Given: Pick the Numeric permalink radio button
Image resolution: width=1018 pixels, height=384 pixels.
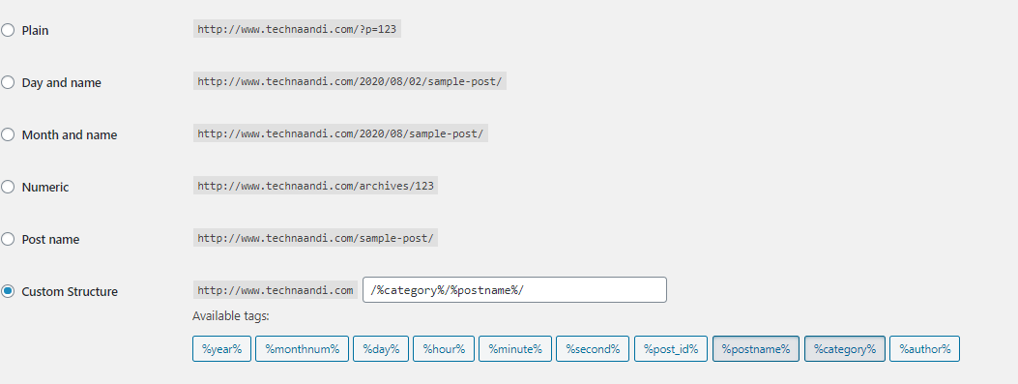Looking at the screenshot, I should click(x=7, y=187).
